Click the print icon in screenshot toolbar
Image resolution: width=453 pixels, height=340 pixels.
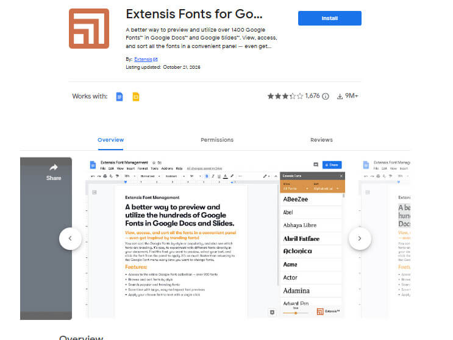point(105,176)
